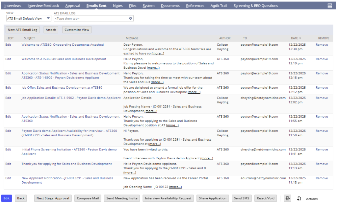Focus the ATS Email Log type-then-tab field
This screenshot has width=337, height=204.
pyautogui.click(x=91, y=18)
